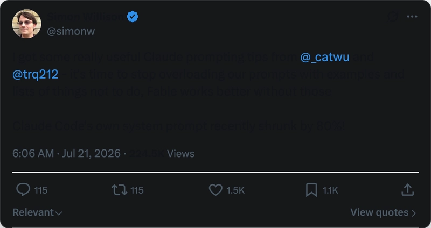This screenshot has width=431, height=228.
Task: Click the 1.5K likes count
Action: (x=235, y=190)
